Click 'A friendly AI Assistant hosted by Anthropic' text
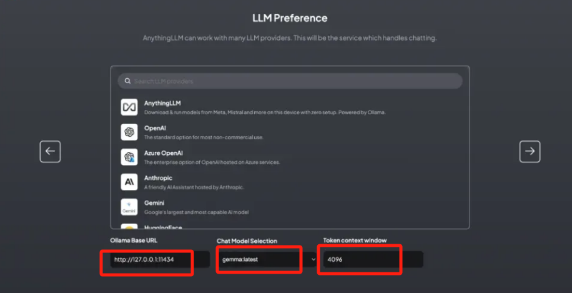This screenshot has width=572, height=293. coord(194,187)
